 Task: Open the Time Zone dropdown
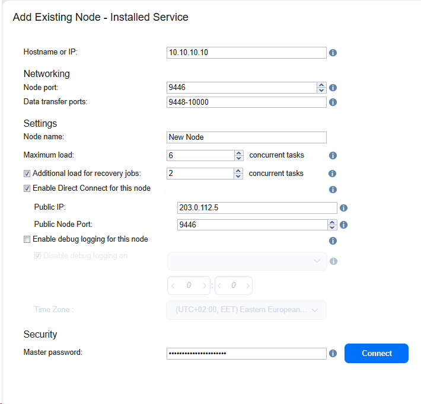tap(247, 310)
